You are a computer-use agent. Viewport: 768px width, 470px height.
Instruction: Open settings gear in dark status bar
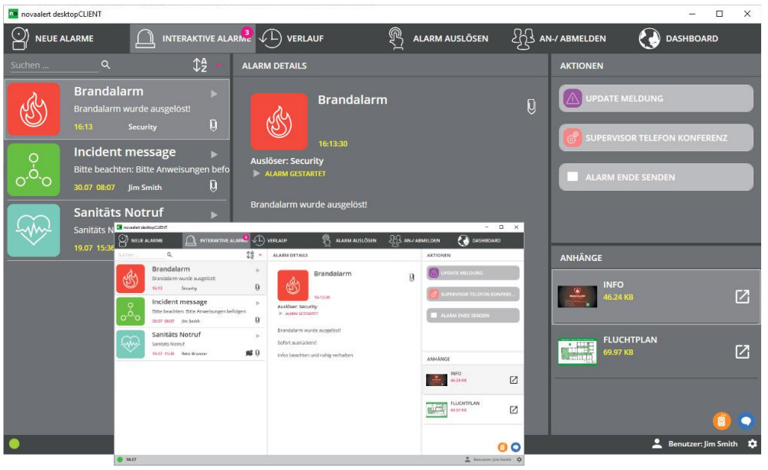(x=752, y=443)
